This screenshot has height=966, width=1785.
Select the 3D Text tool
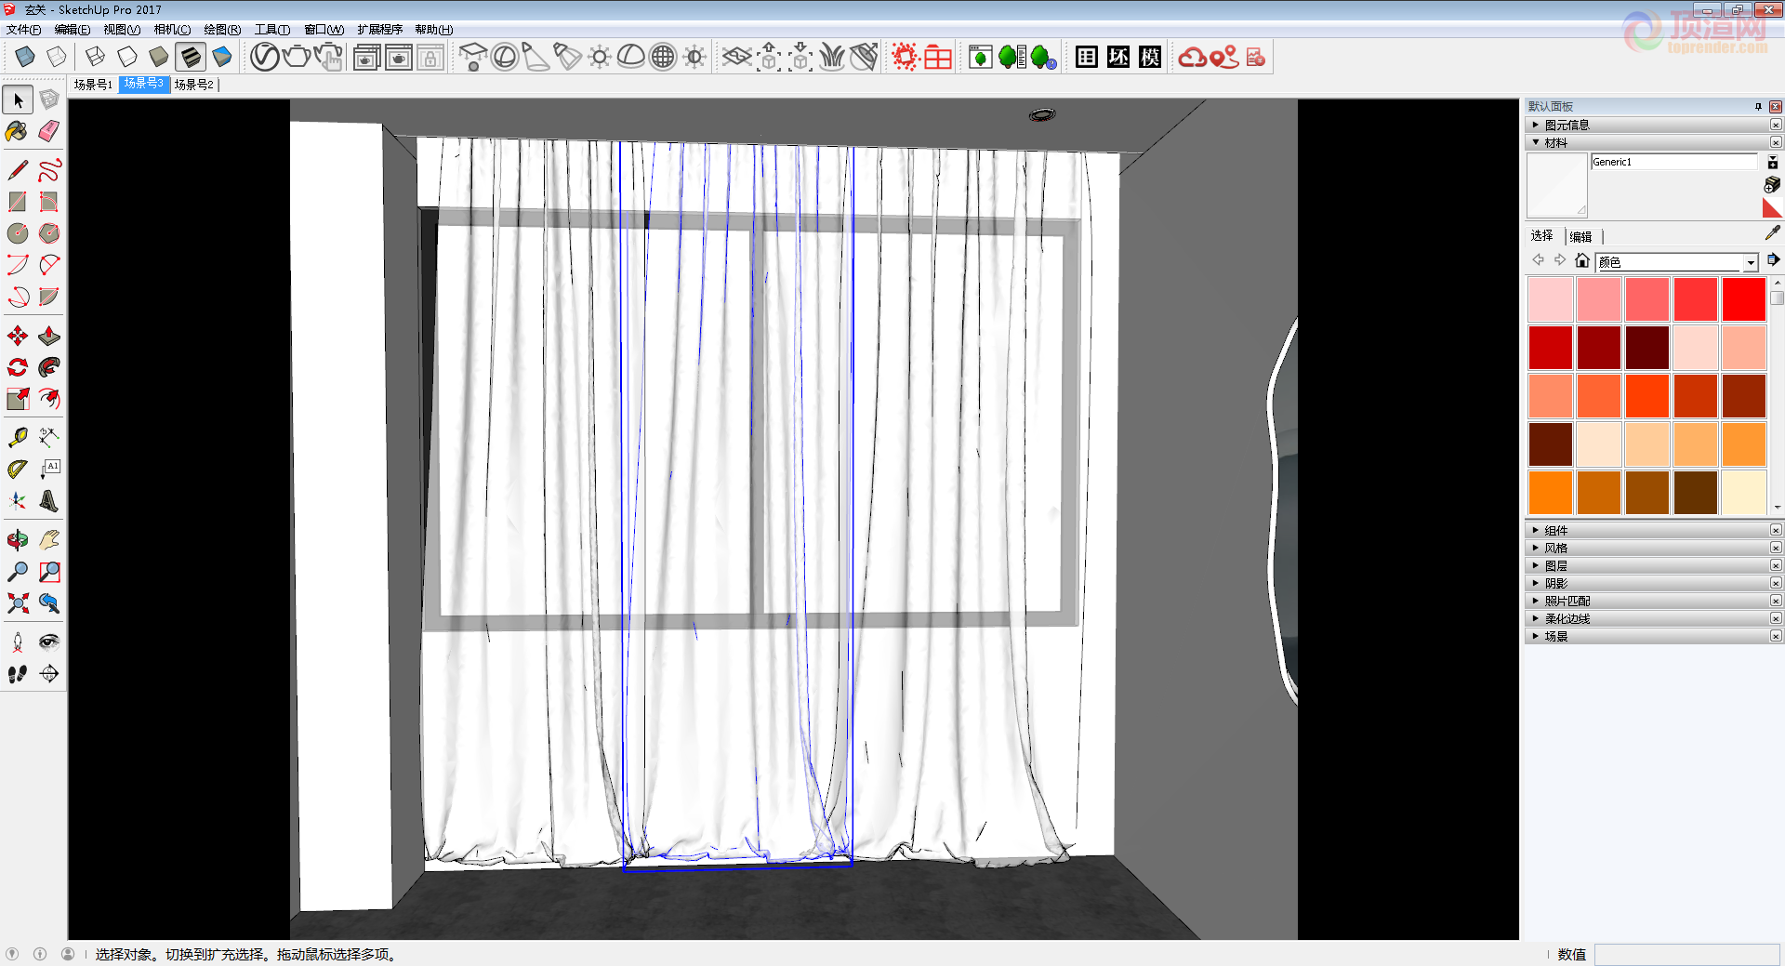tap(49, 501)
